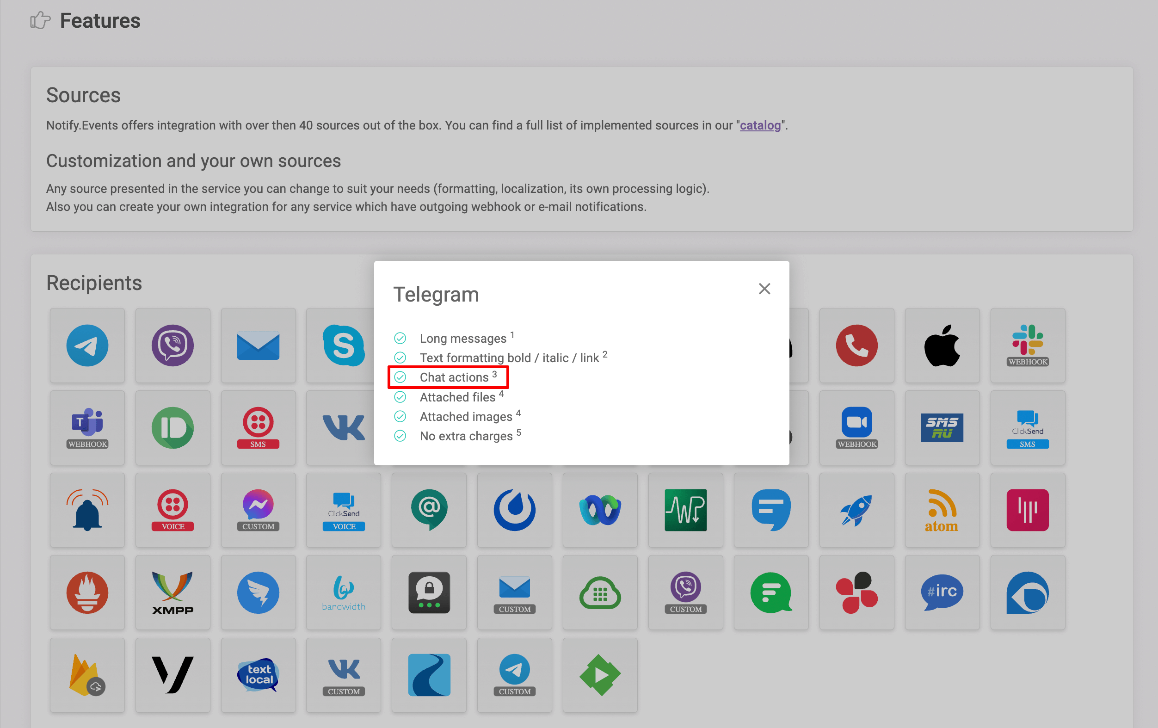The height and width of the screenshot is (728, 1158).
Task: Choose the VK CUSTOM recipient
Action: click(343, 675)
